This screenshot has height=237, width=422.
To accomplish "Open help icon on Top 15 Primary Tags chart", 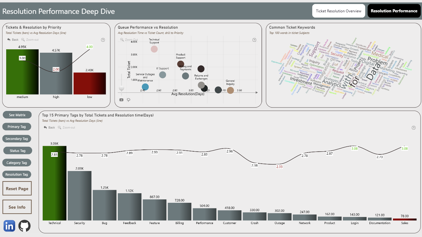I will click(414, 128).
